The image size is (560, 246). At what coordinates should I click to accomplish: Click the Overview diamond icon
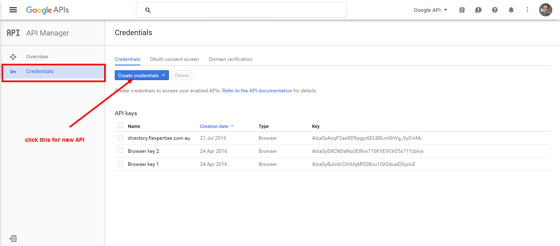13,57
